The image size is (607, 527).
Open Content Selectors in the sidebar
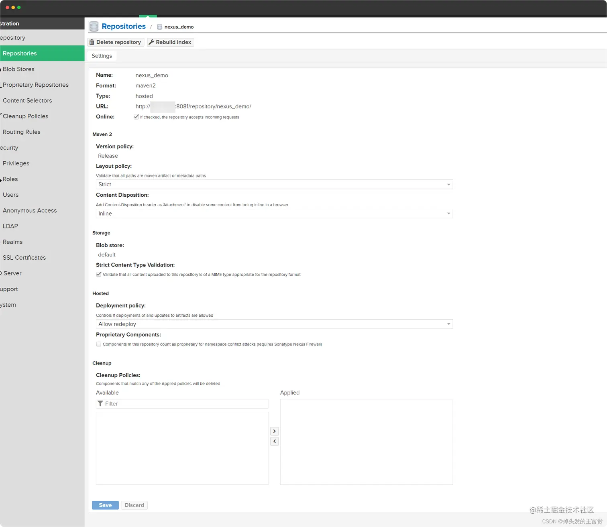pos(42,100)
